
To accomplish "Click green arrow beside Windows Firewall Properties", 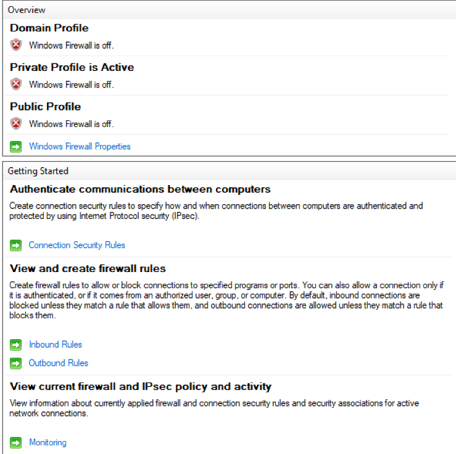I will coord(16,147).
